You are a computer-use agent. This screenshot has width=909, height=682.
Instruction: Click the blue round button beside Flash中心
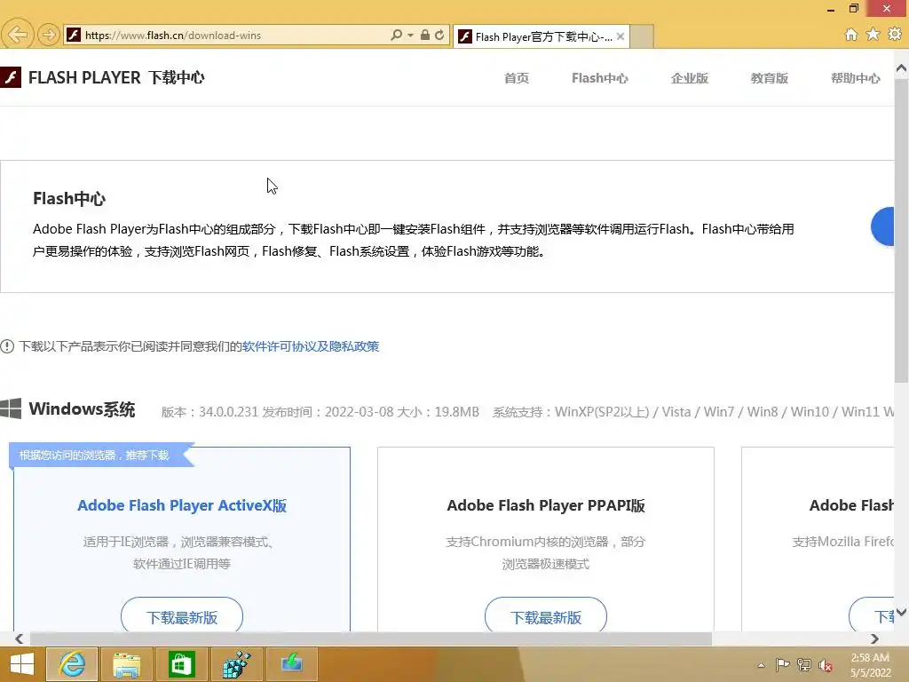click(883, 226)
